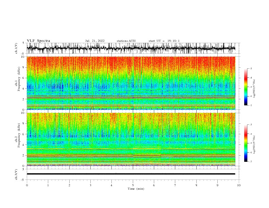Click the "VLF Spectra" title text
The image size is (269, 208).
pos(38,41)
